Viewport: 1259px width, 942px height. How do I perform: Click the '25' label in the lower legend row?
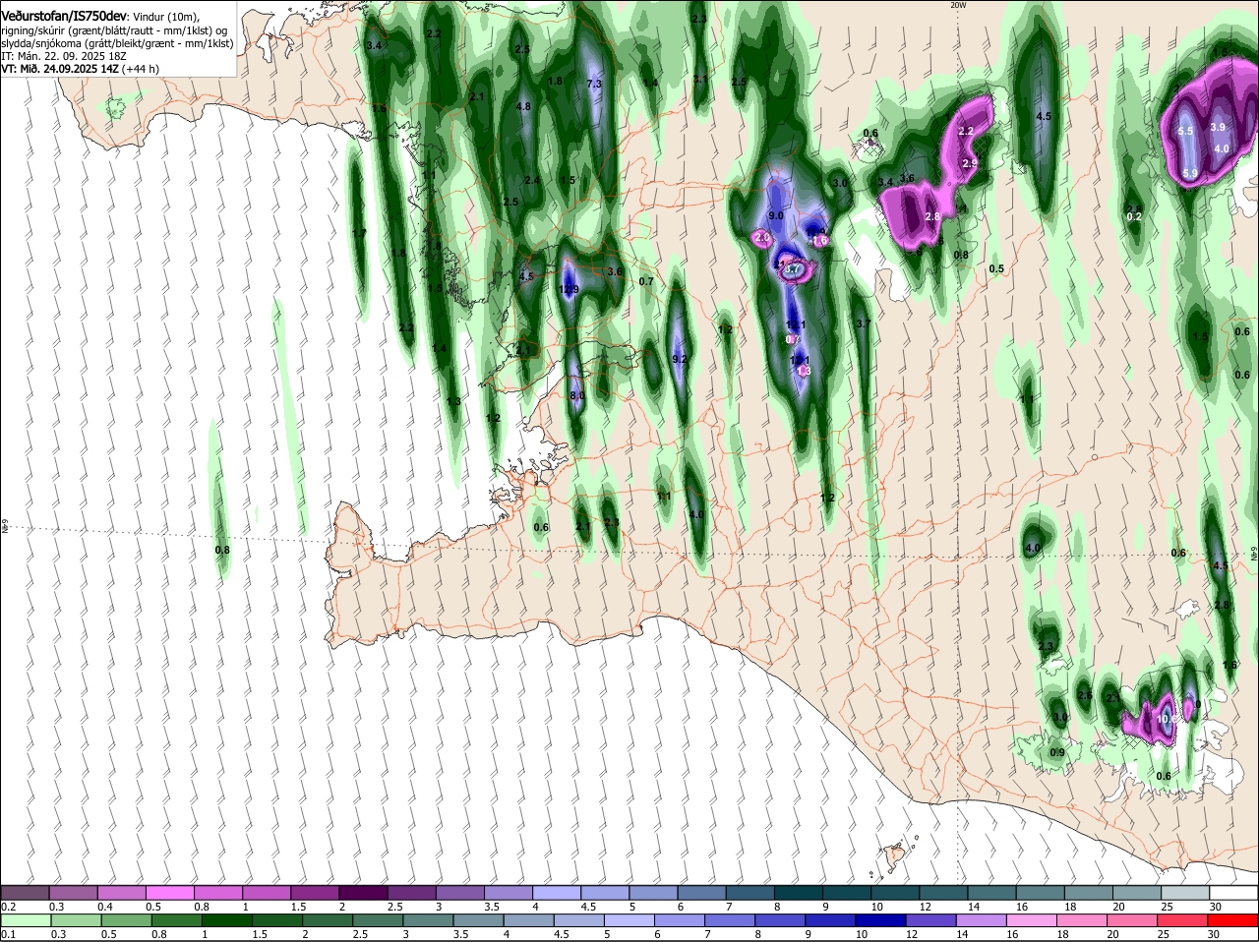point(1164,934)
